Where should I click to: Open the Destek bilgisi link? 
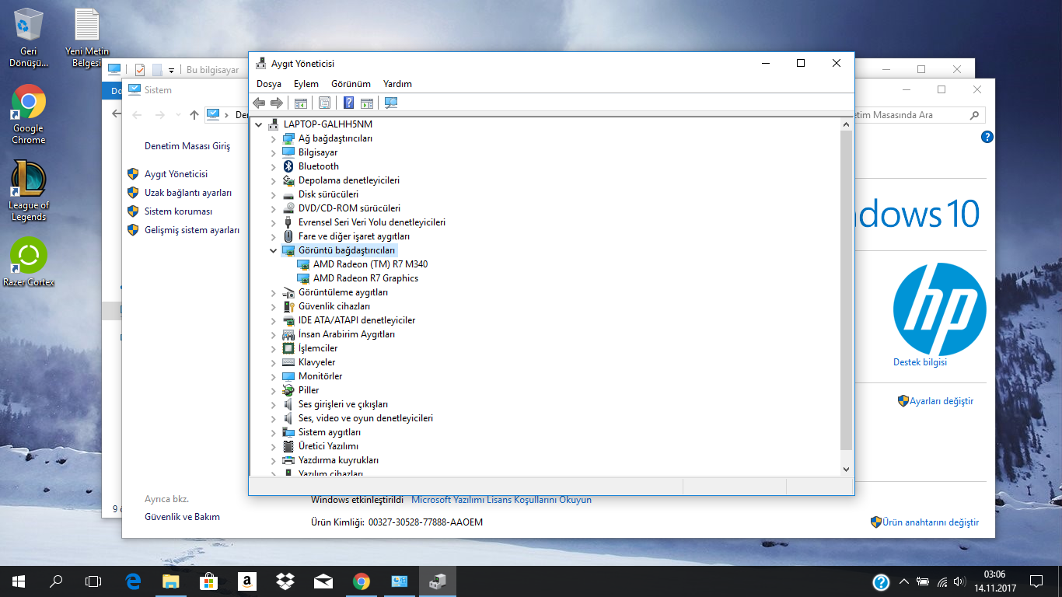coord(920,362)
